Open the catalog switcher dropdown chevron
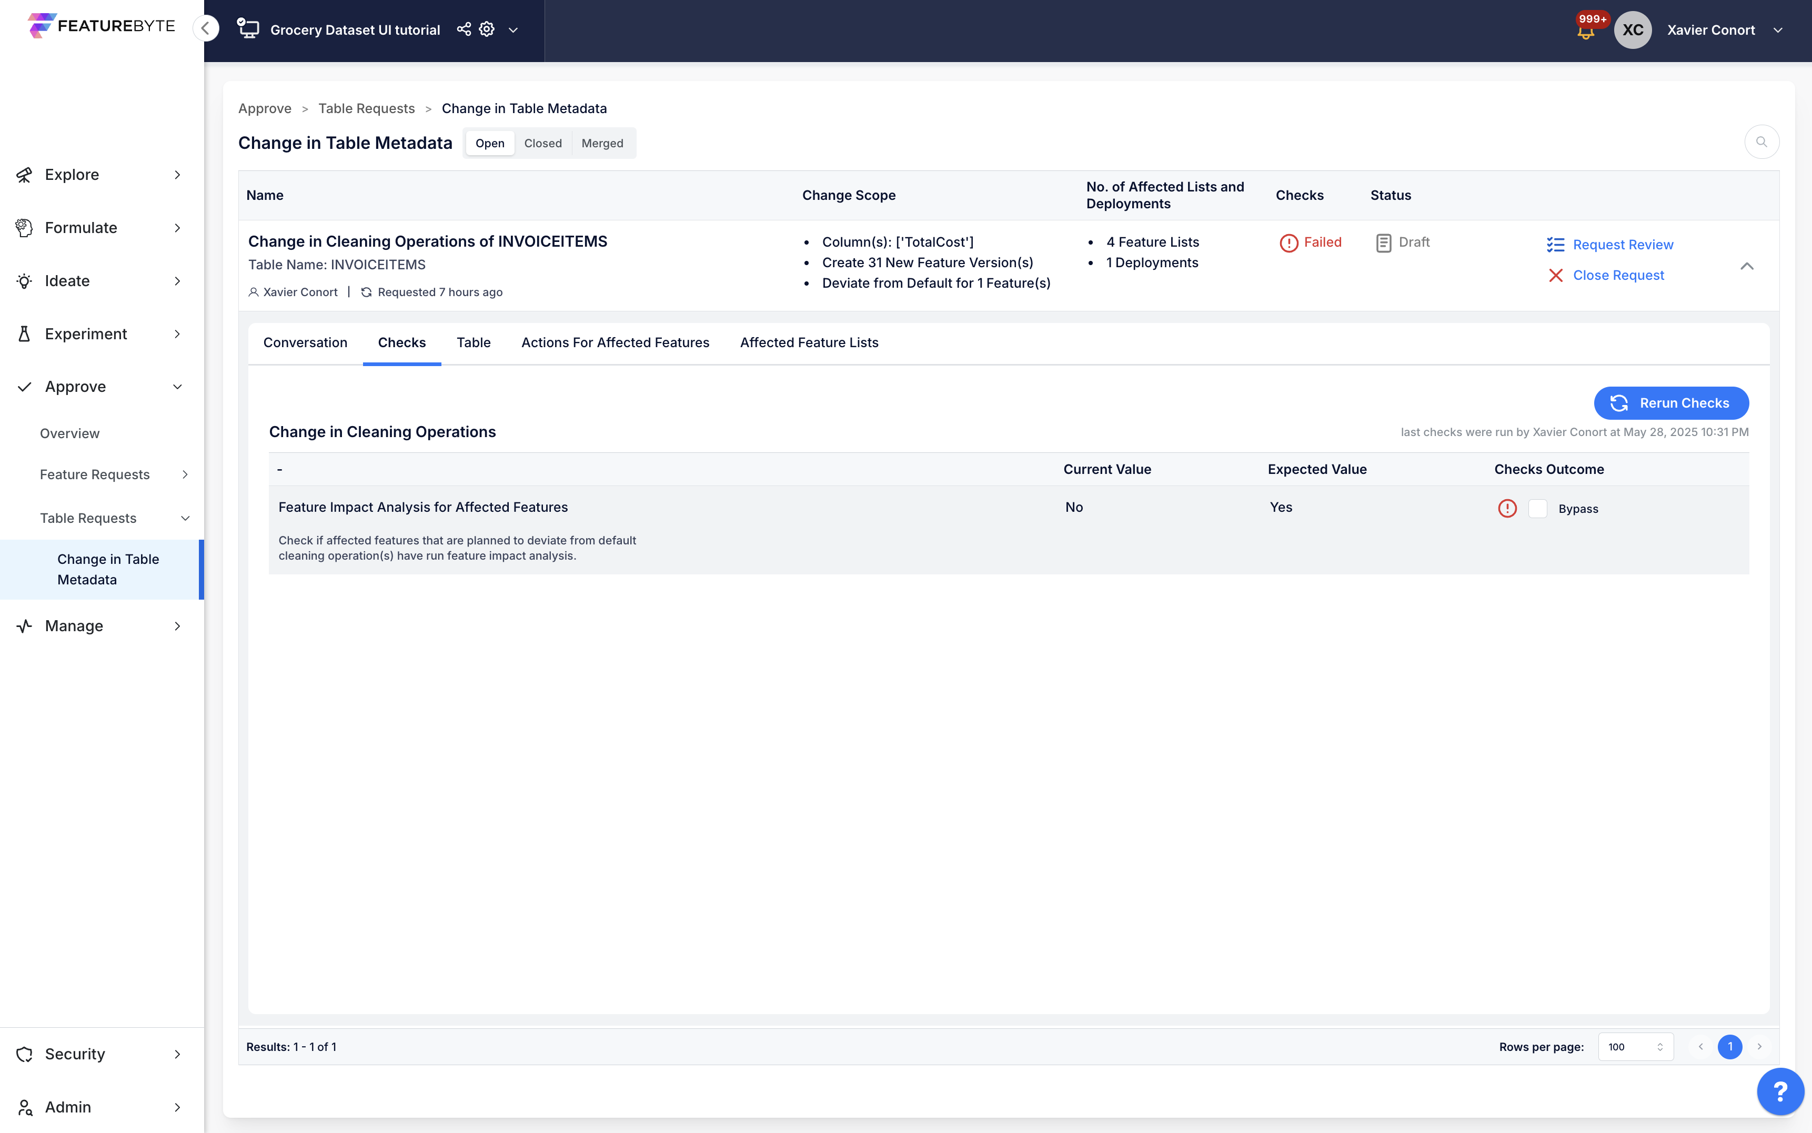This screenshot has height=1133, width=1812. (514, 30)
